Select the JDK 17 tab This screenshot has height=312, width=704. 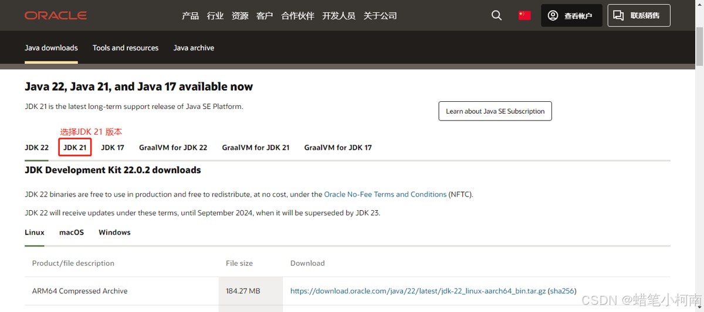(x=113, y=148)
